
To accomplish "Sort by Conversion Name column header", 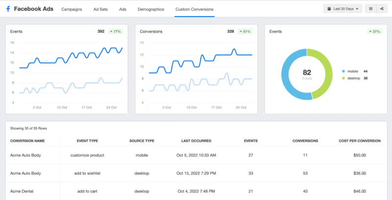I will click(27, 141).
